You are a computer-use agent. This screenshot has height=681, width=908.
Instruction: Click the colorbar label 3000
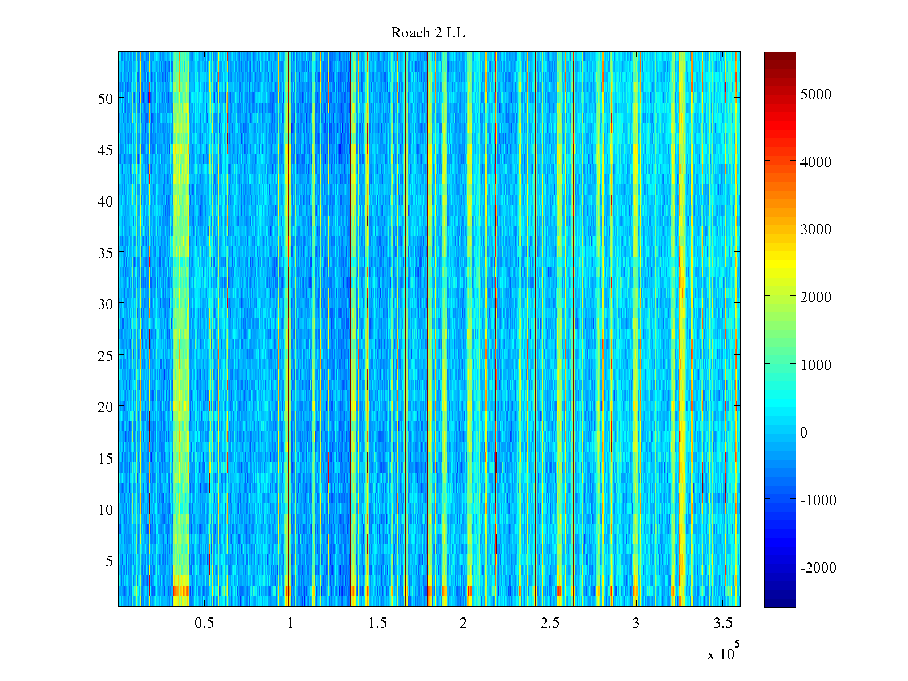tap(816, 229)
